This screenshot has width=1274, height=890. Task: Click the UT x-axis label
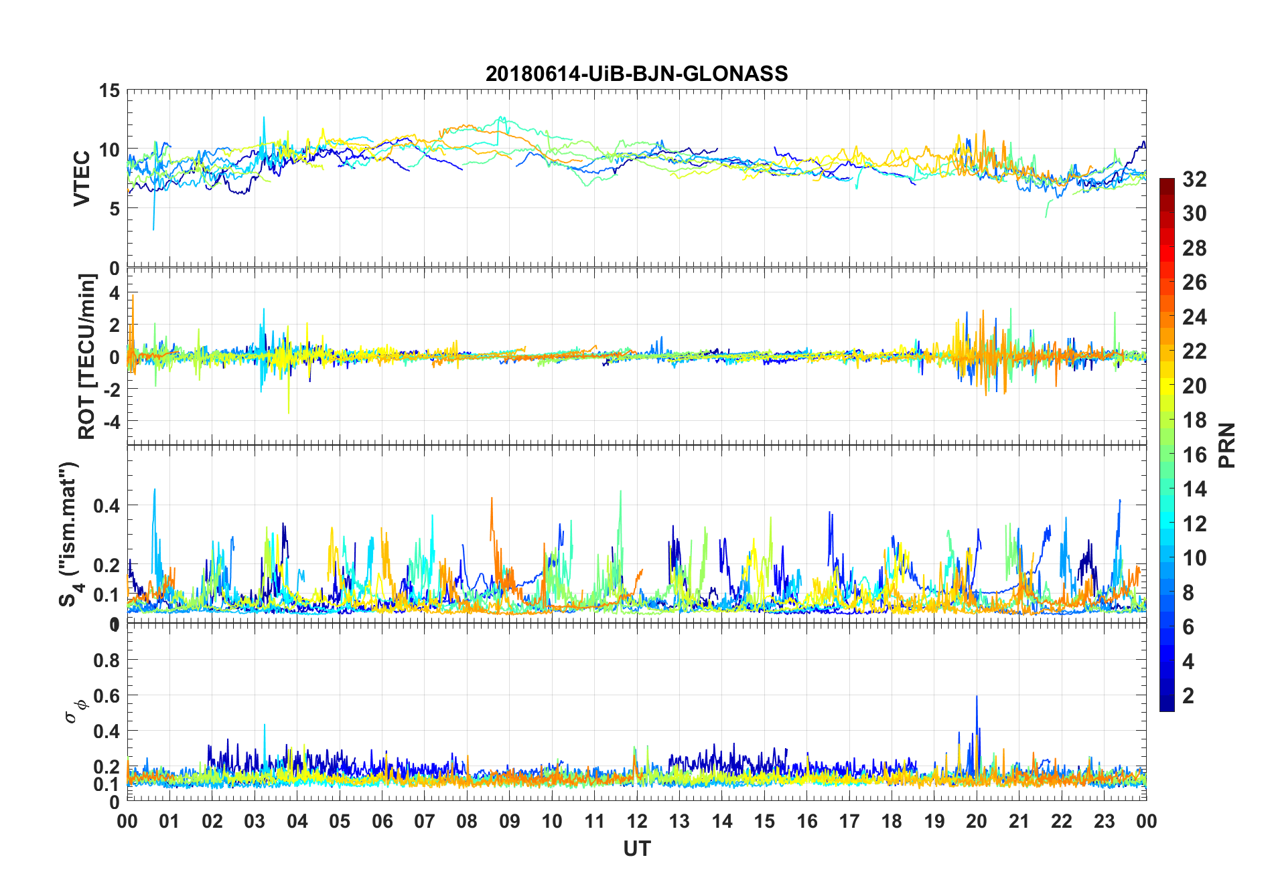[x=636, y=849]
